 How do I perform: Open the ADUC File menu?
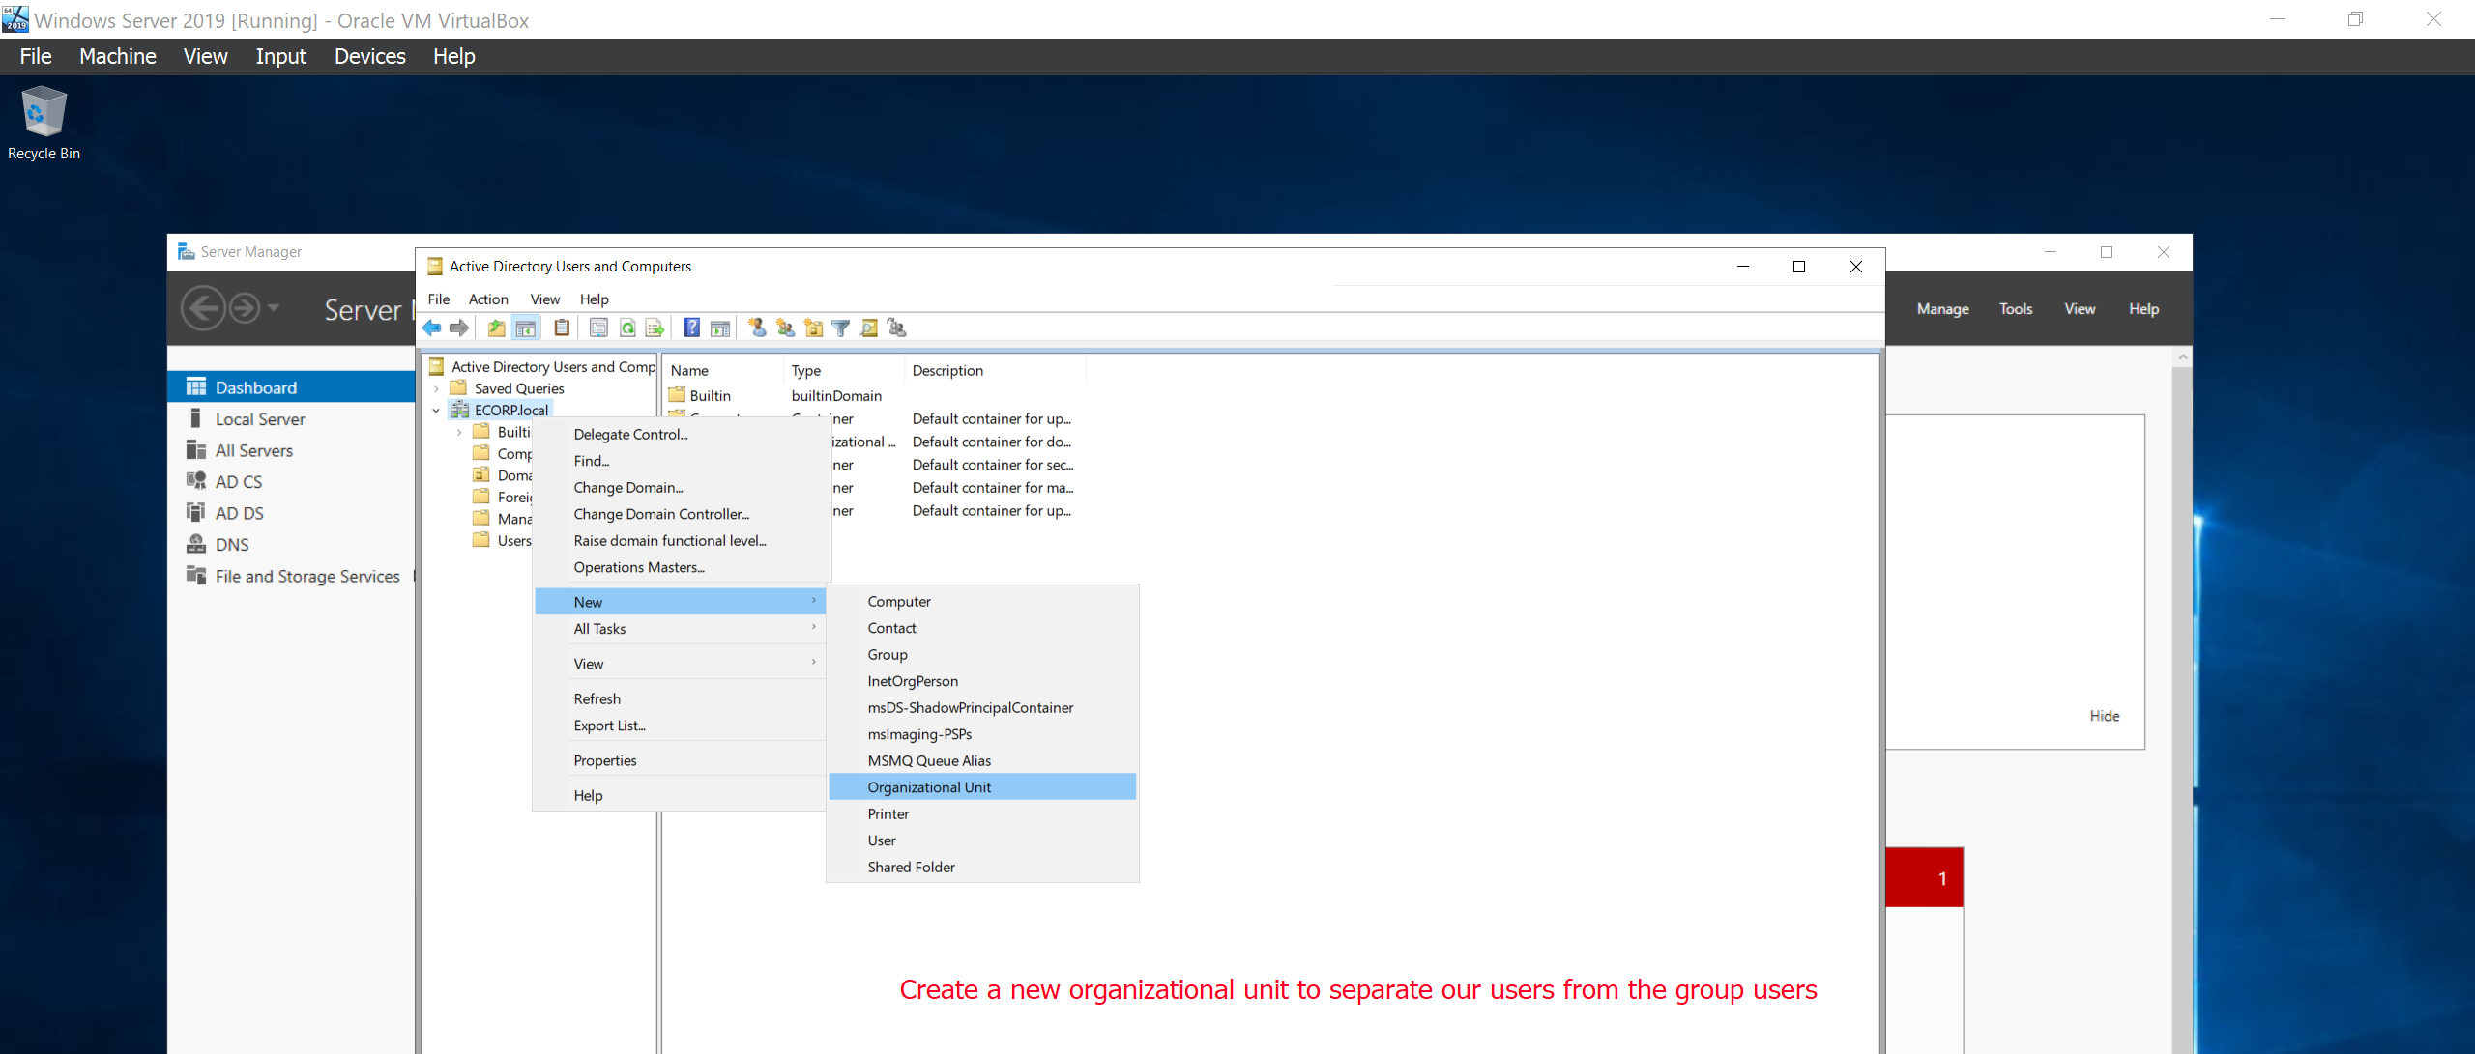coord(439,299)
